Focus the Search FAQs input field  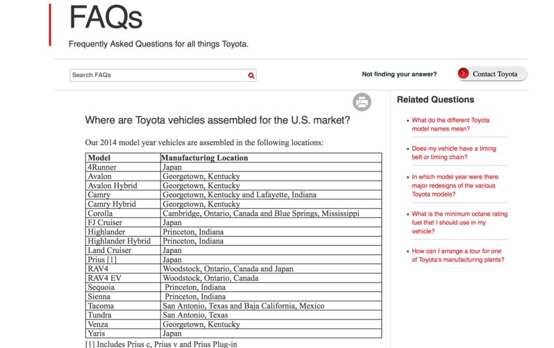click(163, 75)
